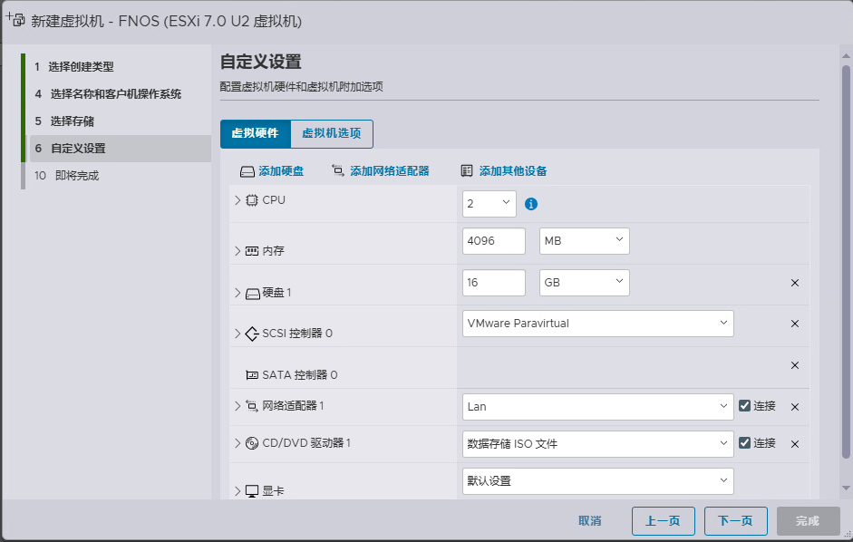
Task: Click the CPU info icon
Action: click(x=531, y=204)
